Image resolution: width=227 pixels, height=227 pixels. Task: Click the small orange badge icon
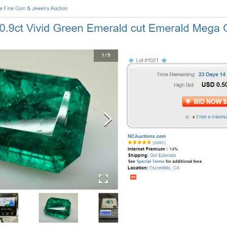pos(133,177)
